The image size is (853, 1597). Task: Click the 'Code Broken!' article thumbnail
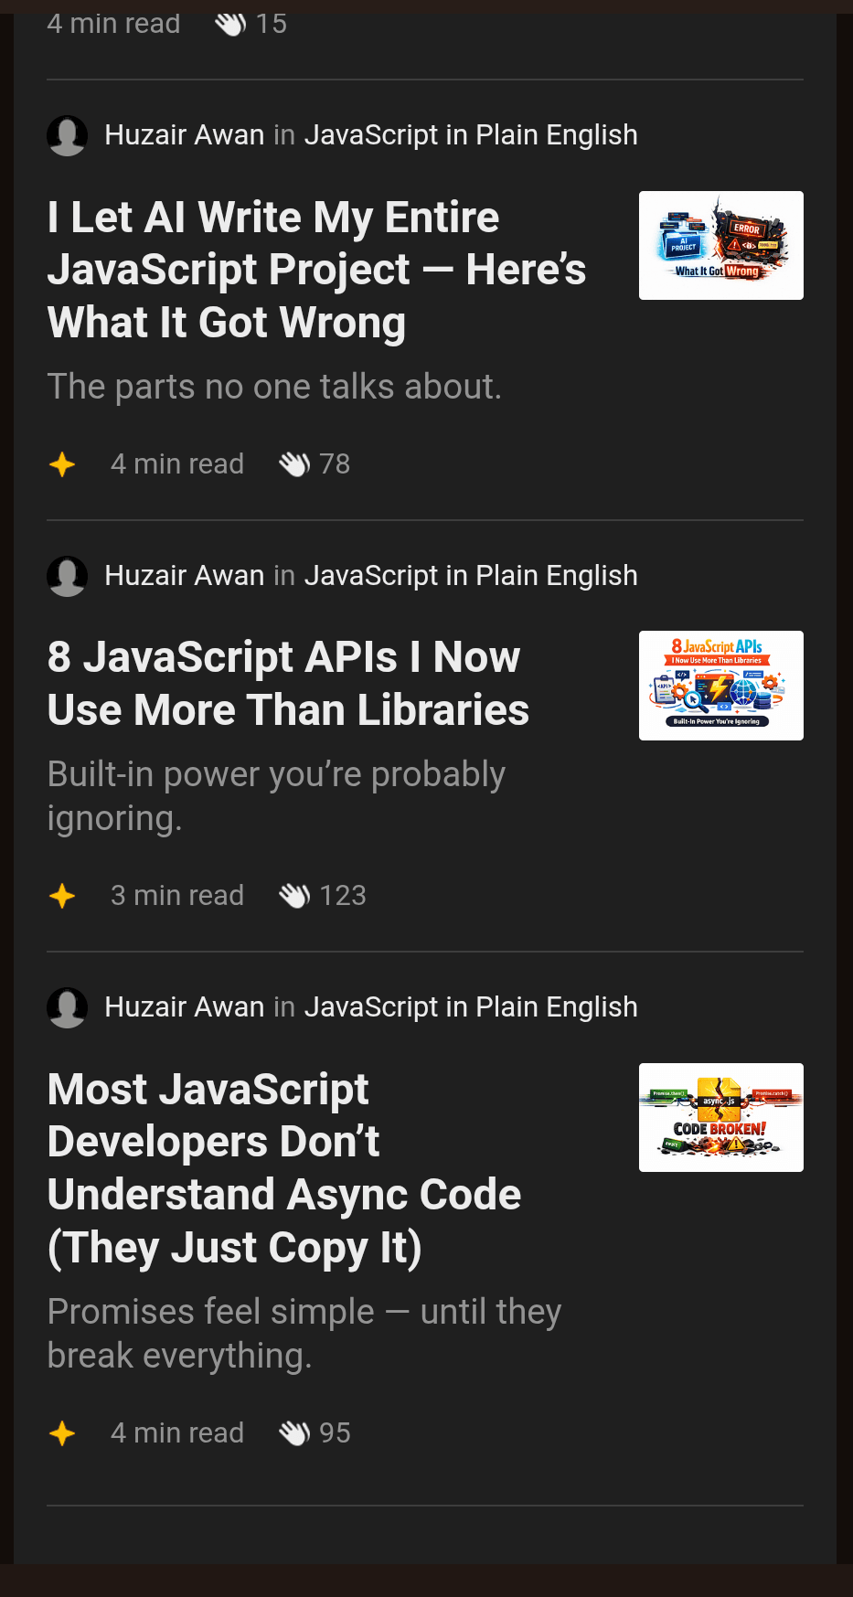(x=720, y=1117)
